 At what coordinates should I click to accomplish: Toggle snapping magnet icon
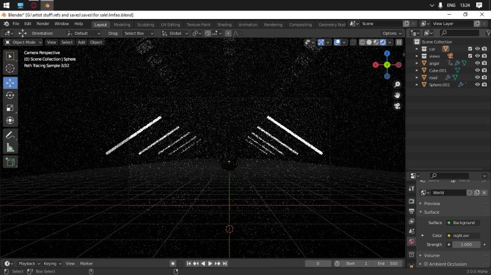[207, 33]
